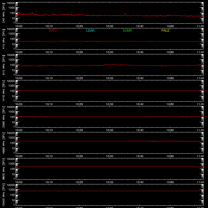208x208 pixels.
Task: Click the cyan LEAR station label
Action: coord(90,30)
